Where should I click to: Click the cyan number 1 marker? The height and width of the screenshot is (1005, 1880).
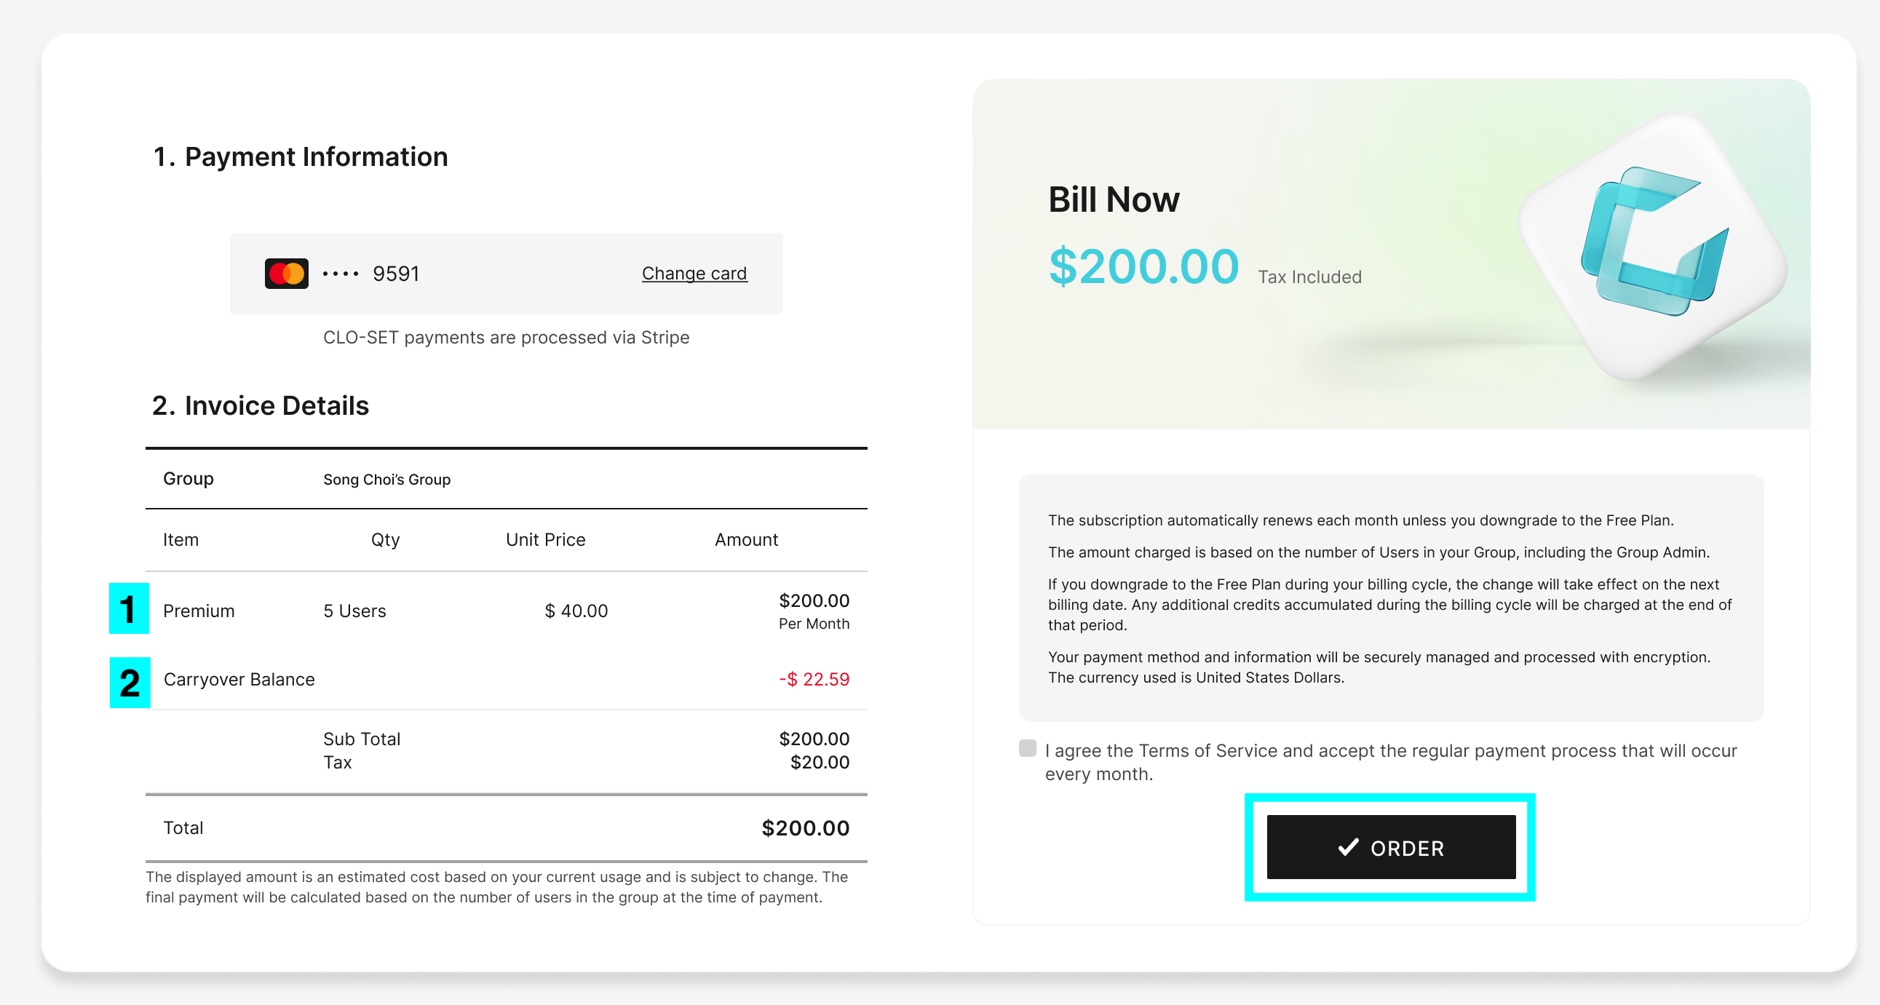pos(129,608)
